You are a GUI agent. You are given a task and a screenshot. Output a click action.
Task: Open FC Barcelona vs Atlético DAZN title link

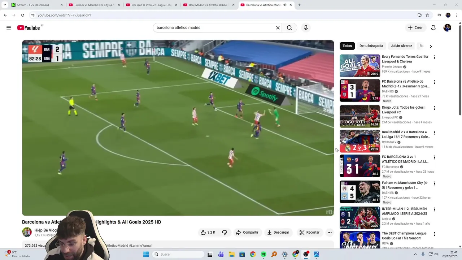click(x=406, y=84)
